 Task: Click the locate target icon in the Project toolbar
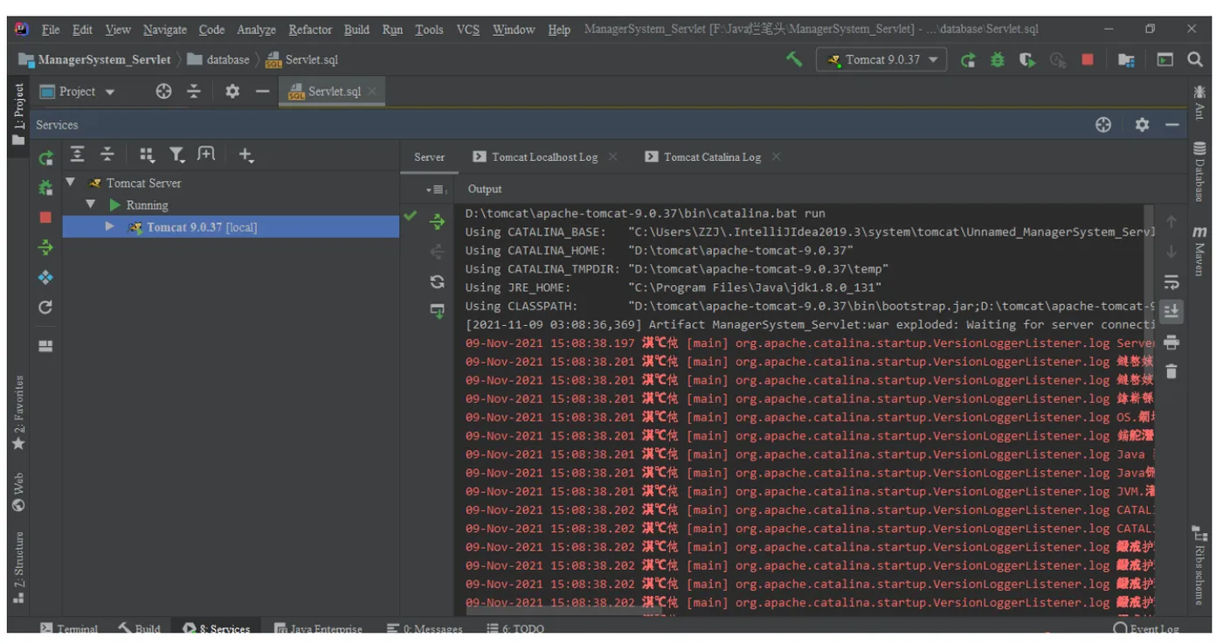click(163, 92)
